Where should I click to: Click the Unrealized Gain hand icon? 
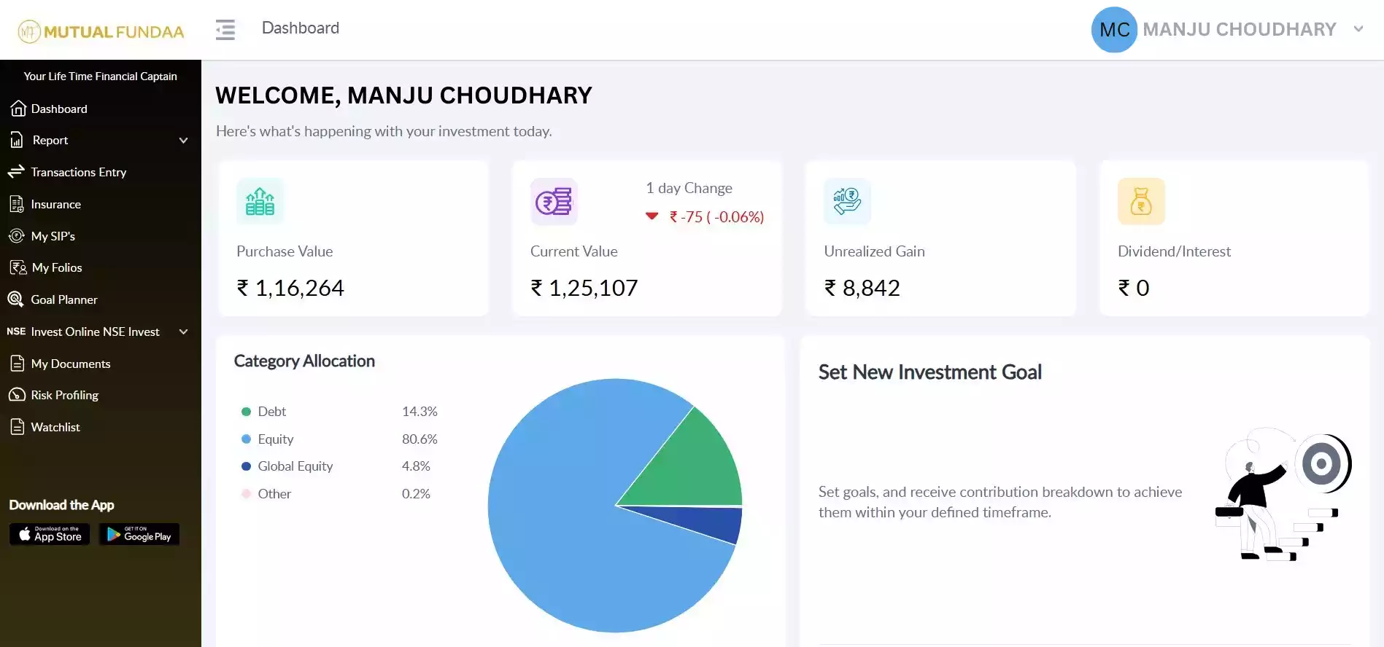pos(847,202)
